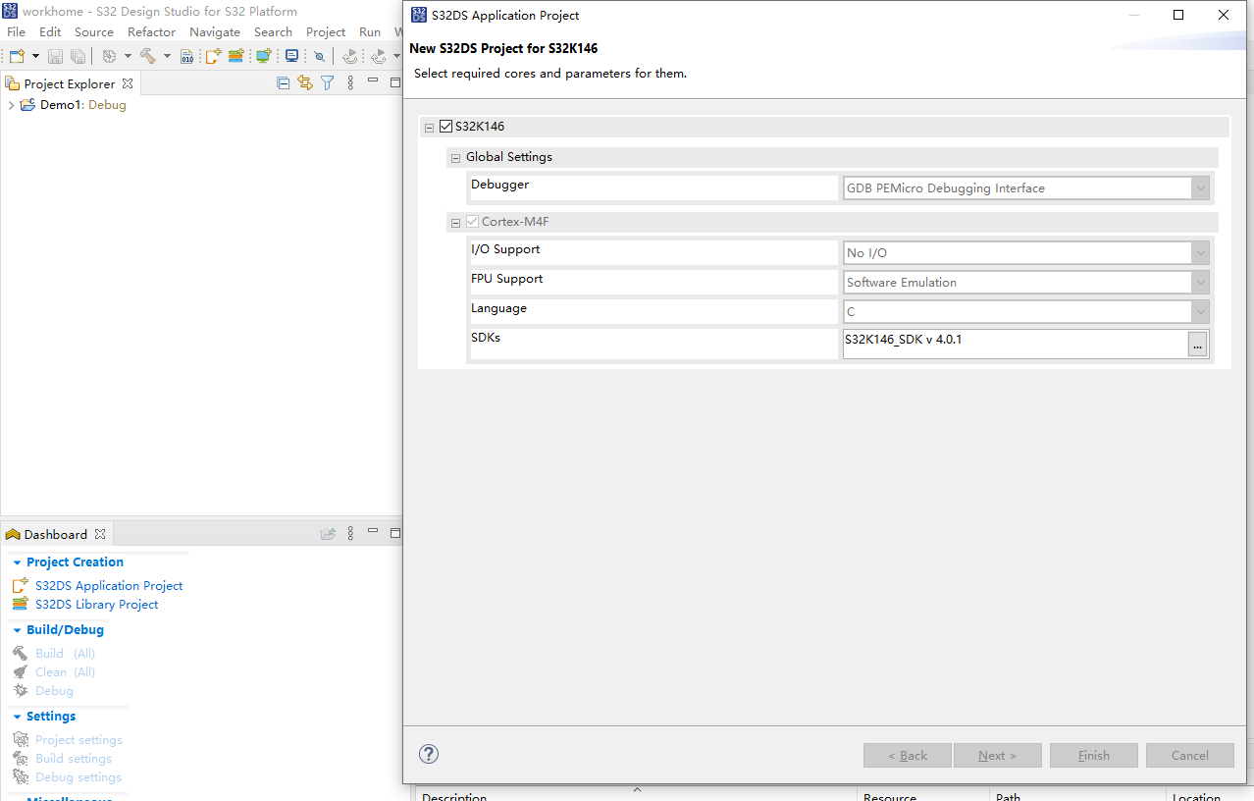
Task: Click the build configuration gear icon
Action: (x=109, y=57)
